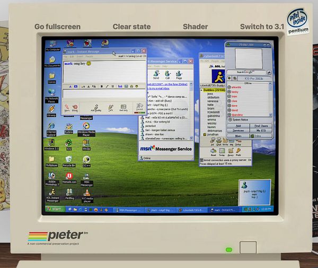318x268 pixels.
Task: Click the Warn icon in AIM message window
Action: 67,108
